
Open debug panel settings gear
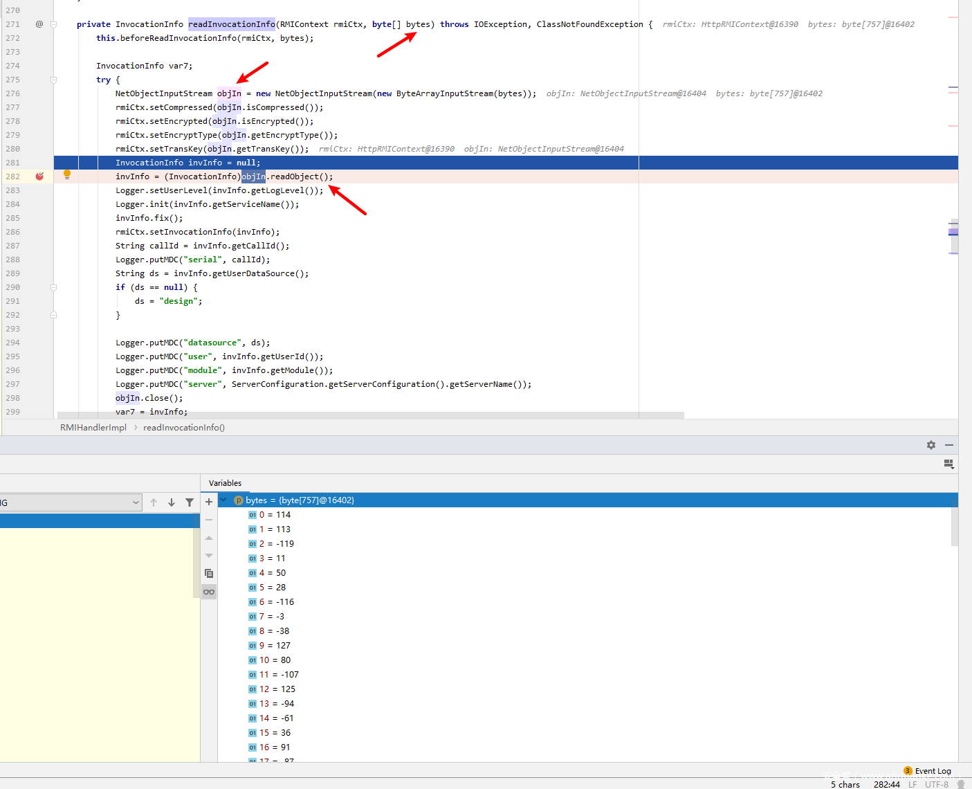(931, 445)
